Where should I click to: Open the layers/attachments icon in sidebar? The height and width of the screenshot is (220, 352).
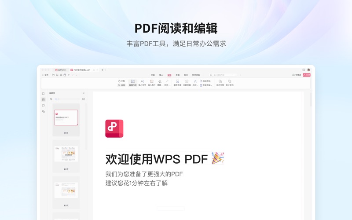43,111
